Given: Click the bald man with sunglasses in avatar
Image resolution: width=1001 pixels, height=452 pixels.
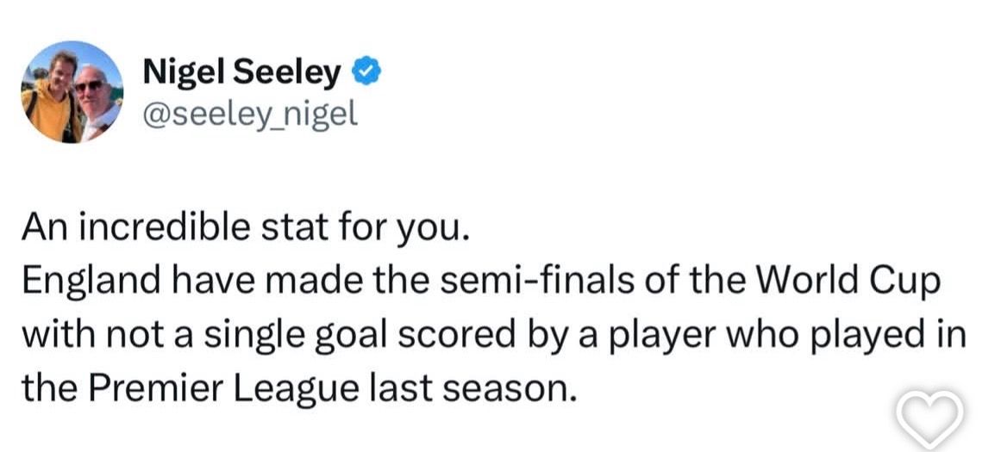Looking at the screenshot, I should click(96, 102).
